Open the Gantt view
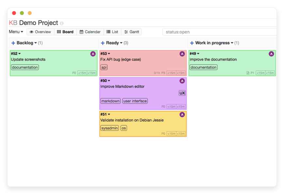Viewport: 284px width, 194px height. click(x=132, y=32)
